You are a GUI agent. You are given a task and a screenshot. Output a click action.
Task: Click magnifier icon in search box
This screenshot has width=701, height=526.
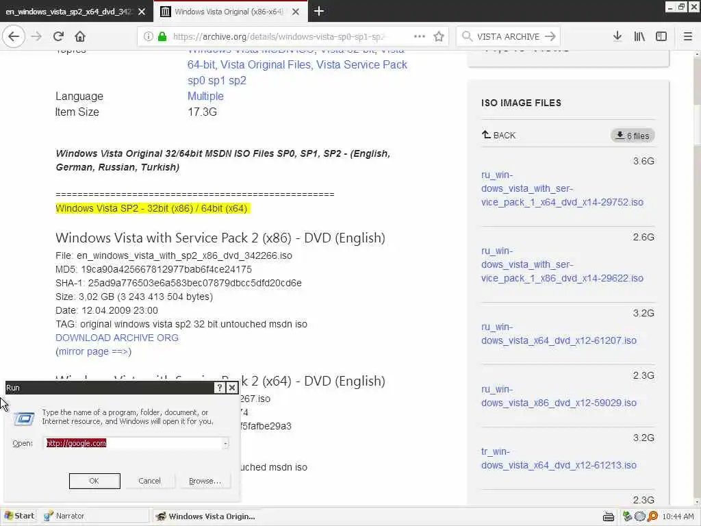point(467,37)
